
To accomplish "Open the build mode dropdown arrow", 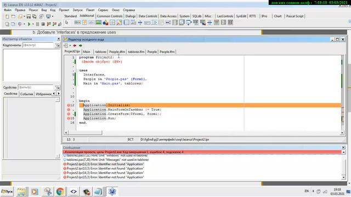I will (x=24, y=24).
